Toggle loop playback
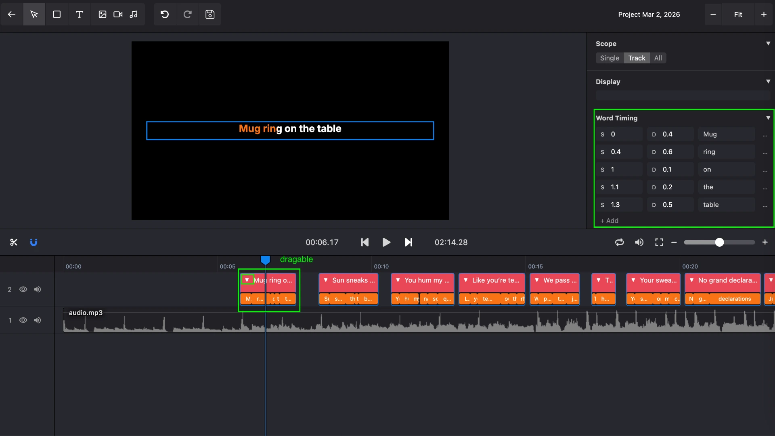The width and height of the screenshot is (775, 436). coord(620,242)
